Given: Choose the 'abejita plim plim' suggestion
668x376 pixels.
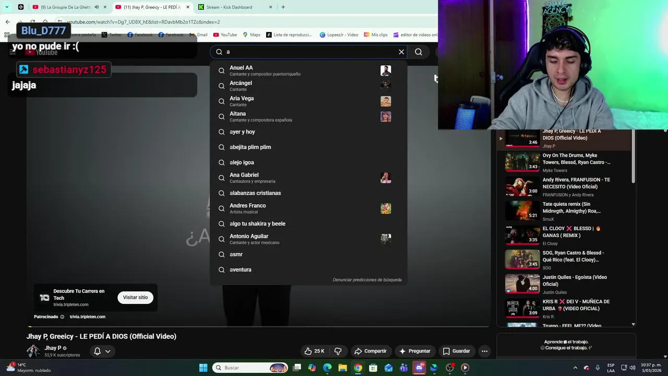Looking at the screenshot, I should coord(308,147).
